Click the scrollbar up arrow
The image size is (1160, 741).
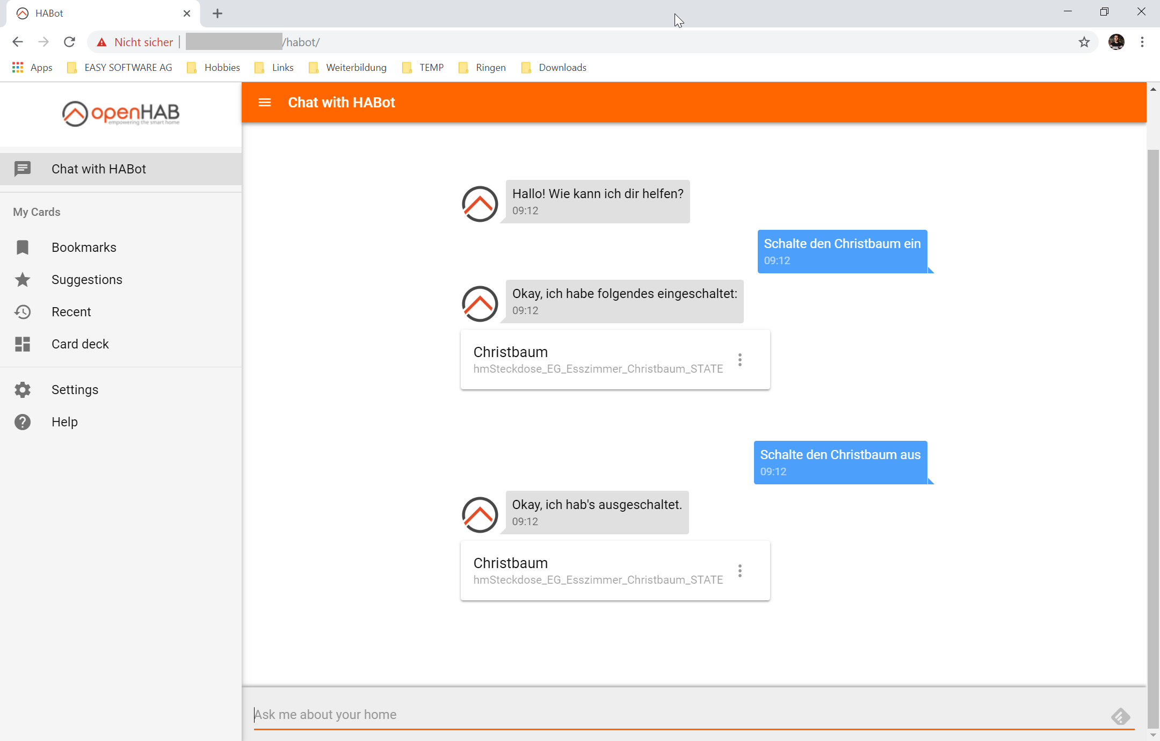click(1153, 89)
